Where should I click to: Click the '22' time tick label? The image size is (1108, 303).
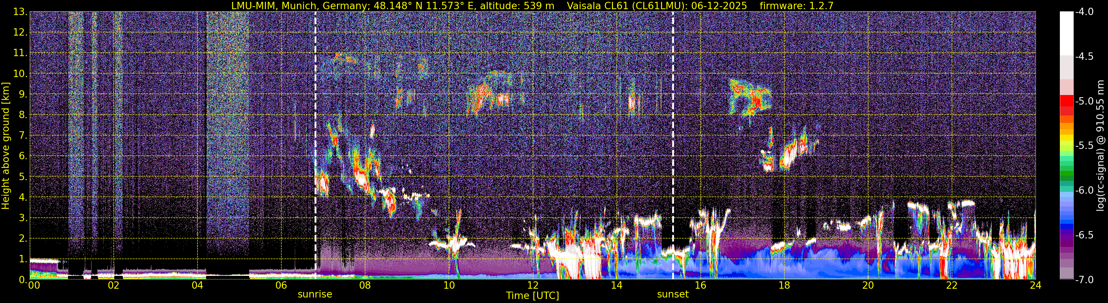[952, 285]
